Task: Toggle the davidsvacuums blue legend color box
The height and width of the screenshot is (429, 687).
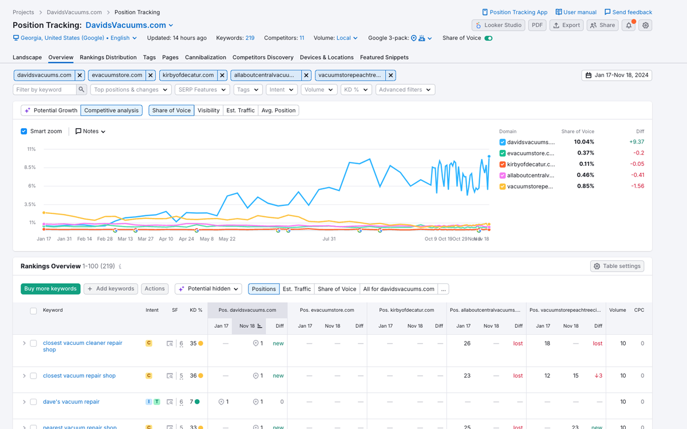Action: click(503, 142)
